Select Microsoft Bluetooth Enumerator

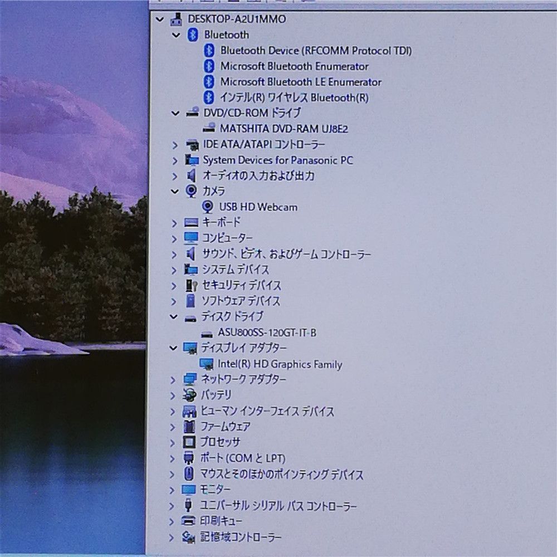[295, 66]
